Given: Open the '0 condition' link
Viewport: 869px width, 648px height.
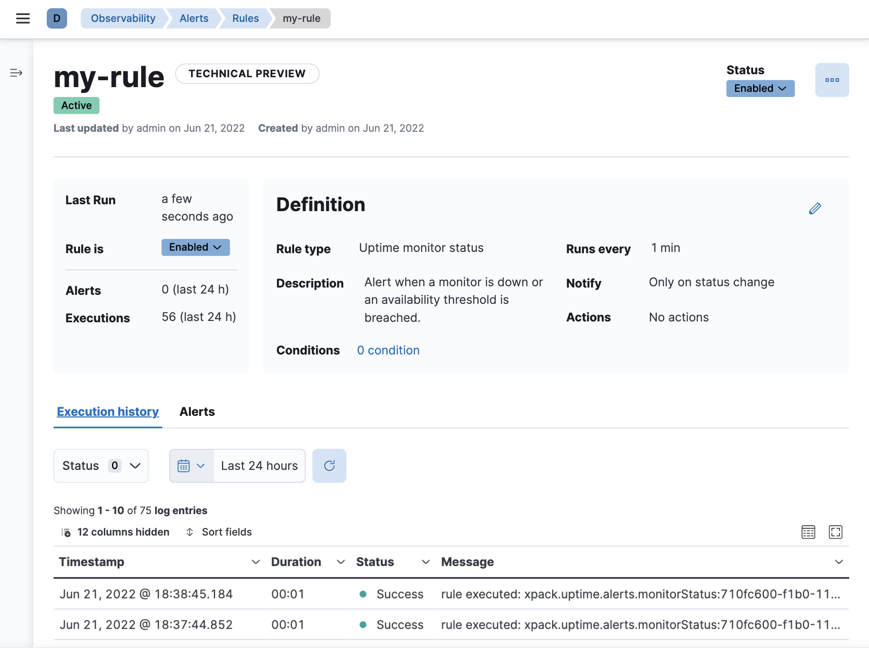Looking at the screenshot, I should (x=388, y=350).
